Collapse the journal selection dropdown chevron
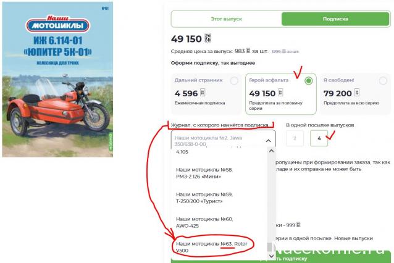This screenshot has height=263, width=394. coord(269,141)
